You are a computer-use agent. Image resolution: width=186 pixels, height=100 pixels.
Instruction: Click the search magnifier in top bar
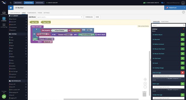(11, 3)
